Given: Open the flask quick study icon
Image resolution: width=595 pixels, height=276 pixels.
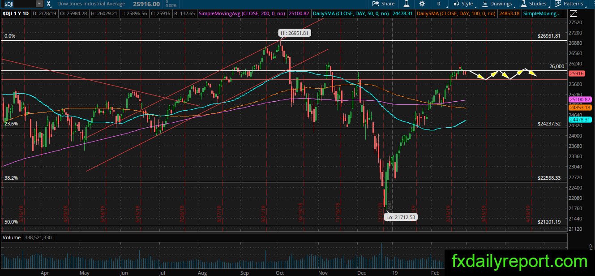Looking at the screenshot, I should coord(407,4).
